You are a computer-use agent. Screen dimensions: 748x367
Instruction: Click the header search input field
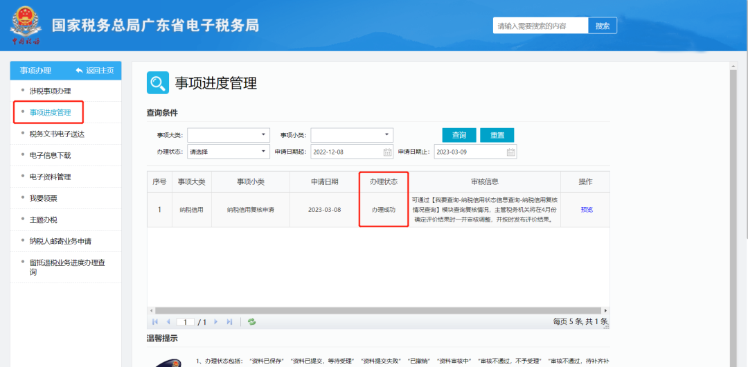click(540, 26)
